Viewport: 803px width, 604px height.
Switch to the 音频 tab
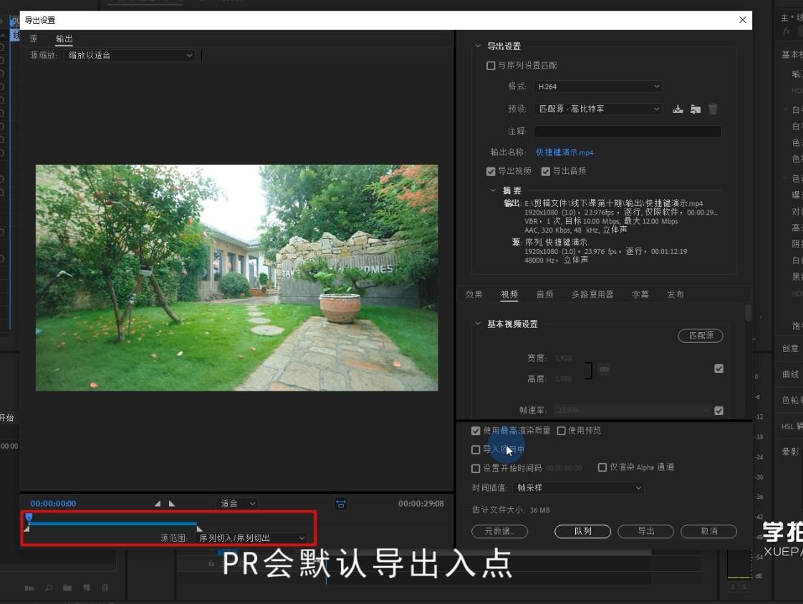(544, 295)
